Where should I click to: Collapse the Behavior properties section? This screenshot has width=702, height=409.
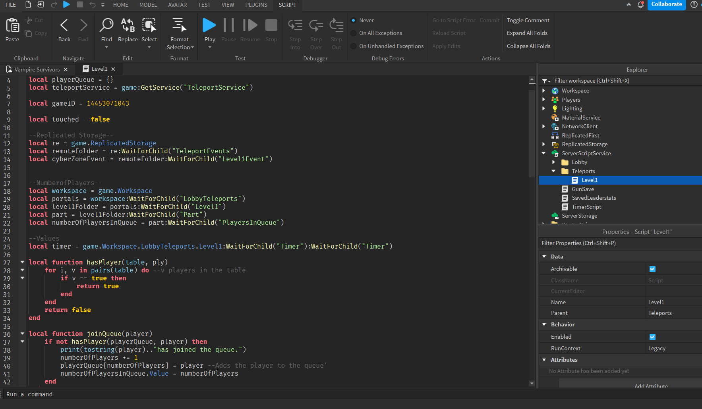544,324
